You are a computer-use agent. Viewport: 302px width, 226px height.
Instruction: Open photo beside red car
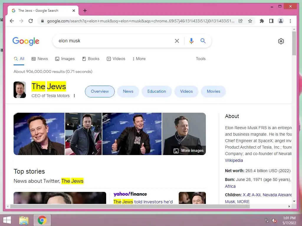tap(83, 134)
